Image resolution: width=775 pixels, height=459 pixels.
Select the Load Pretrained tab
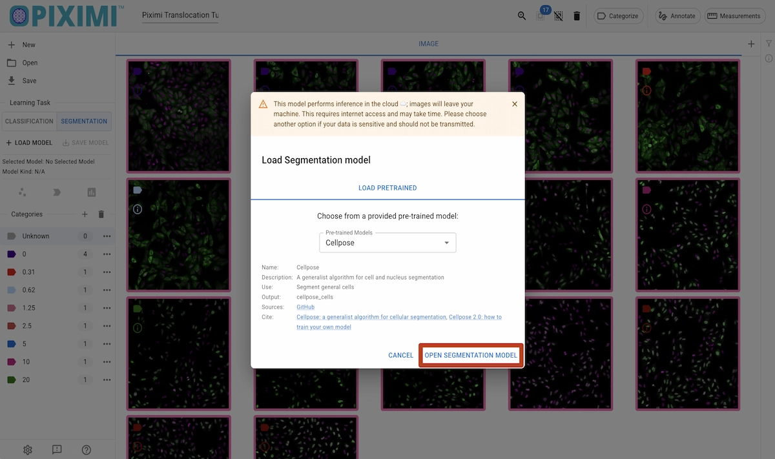(x=387, y=188)
